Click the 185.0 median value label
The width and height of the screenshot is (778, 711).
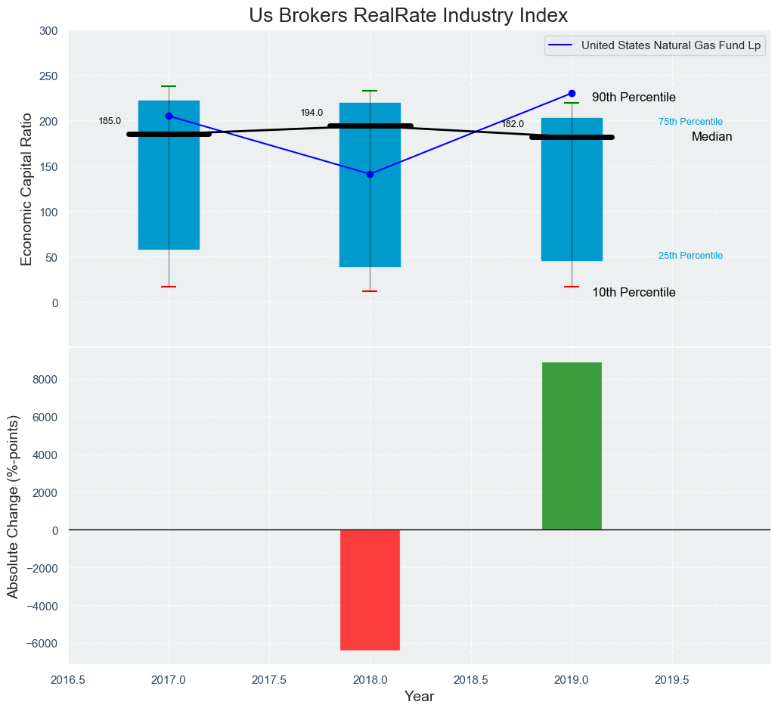[x=110, y=121]
